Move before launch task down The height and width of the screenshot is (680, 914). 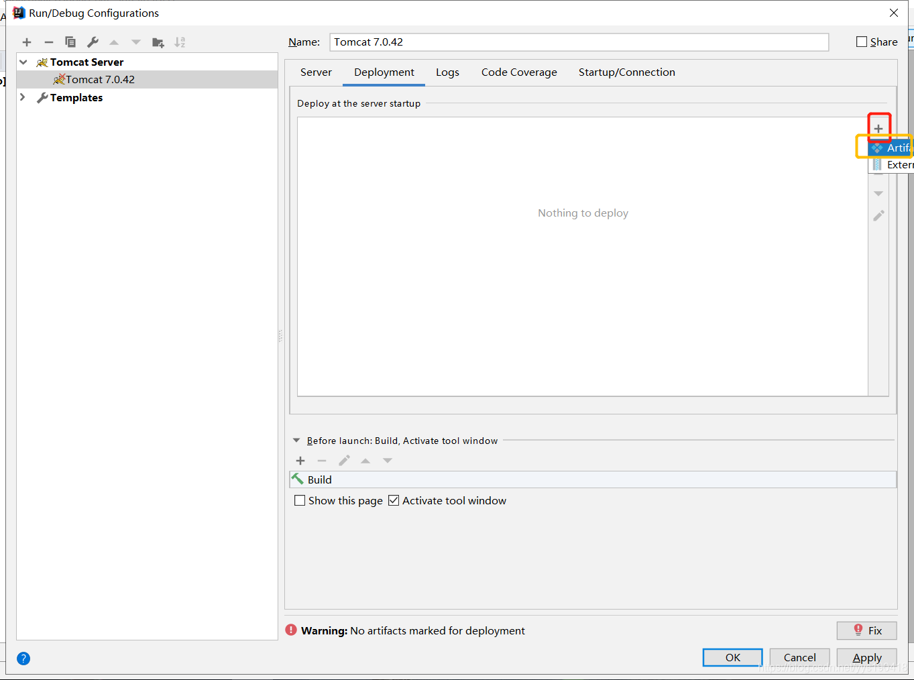tap(388, 461)
